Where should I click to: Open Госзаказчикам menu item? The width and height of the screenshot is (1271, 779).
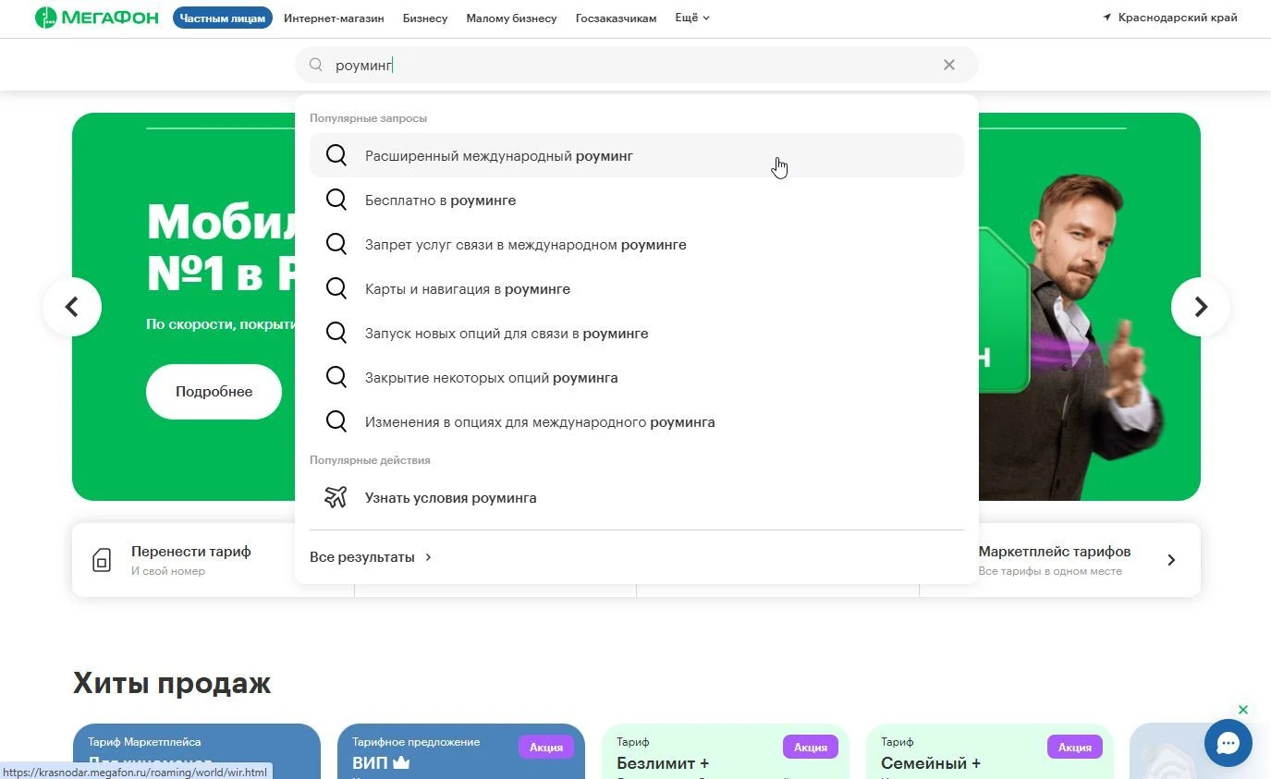tap(617, 18)
